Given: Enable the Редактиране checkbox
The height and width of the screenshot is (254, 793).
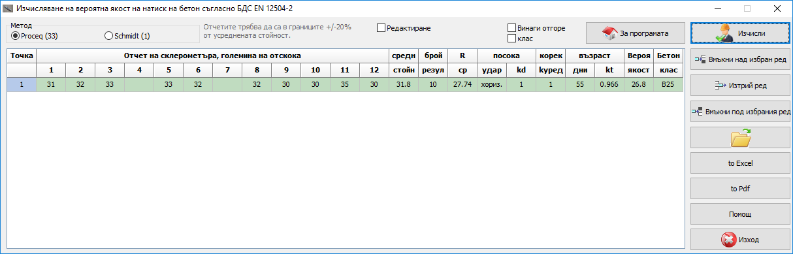Looking at the screenshot, I should (x=381, y=28).
